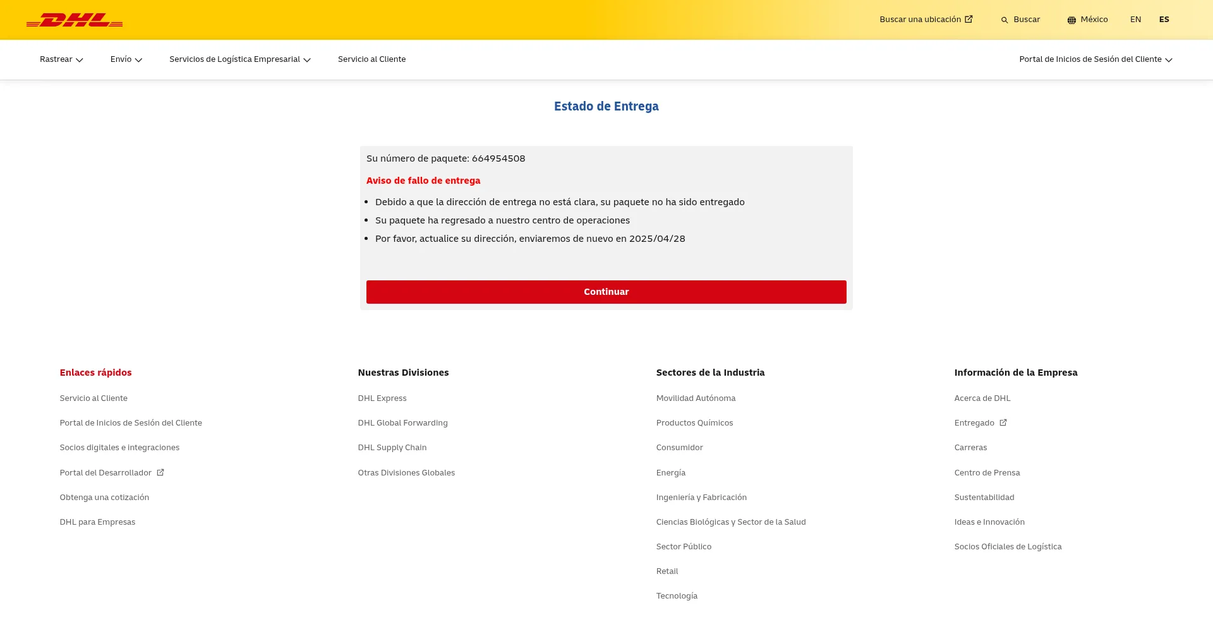Open Carreras link
Screen dimensions: 1213x627
click(x=970, y=447)
